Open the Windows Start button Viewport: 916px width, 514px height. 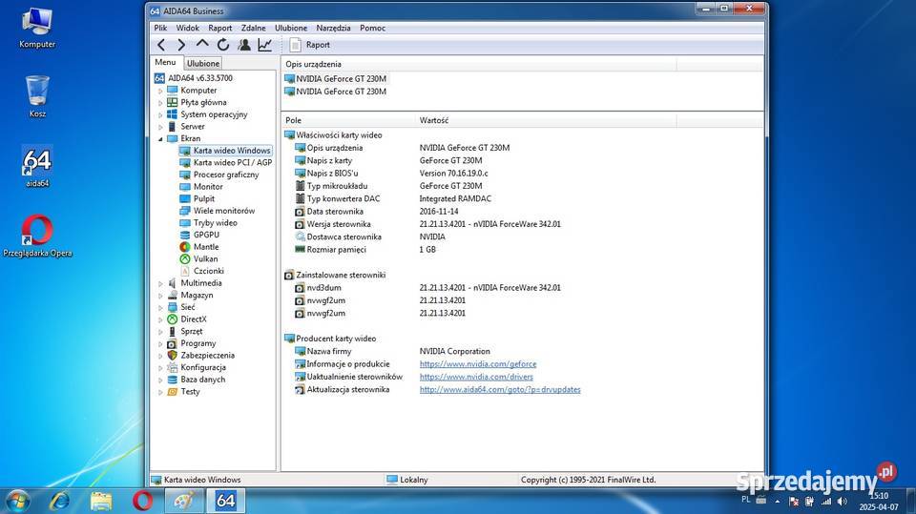coord(16,502)
